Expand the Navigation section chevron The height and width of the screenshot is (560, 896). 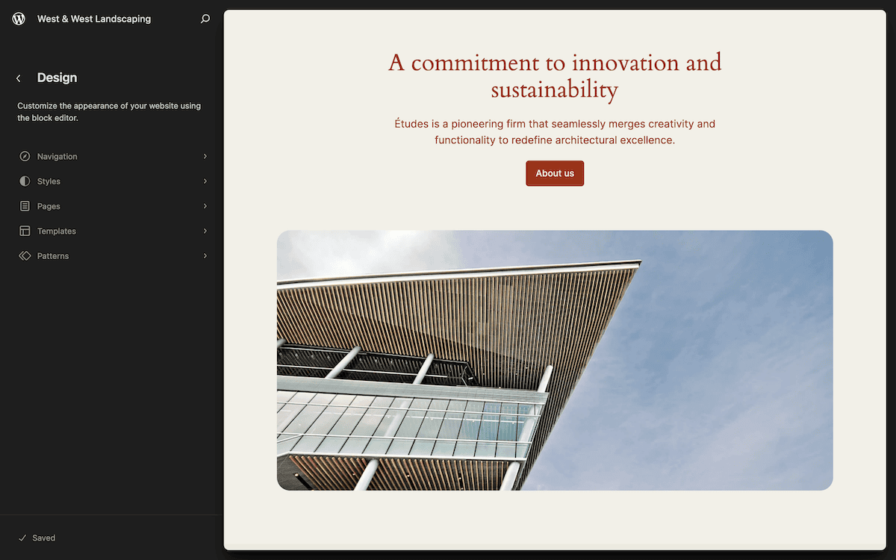coord(205,156)
